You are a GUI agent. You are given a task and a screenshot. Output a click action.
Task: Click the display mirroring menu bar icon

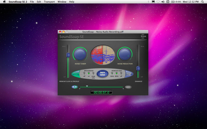[153, 2]
